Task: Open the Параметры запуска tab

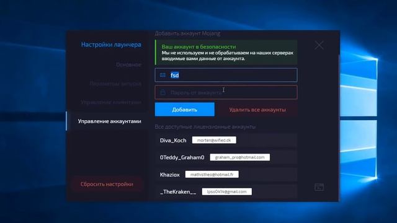Action: [115, 84]
